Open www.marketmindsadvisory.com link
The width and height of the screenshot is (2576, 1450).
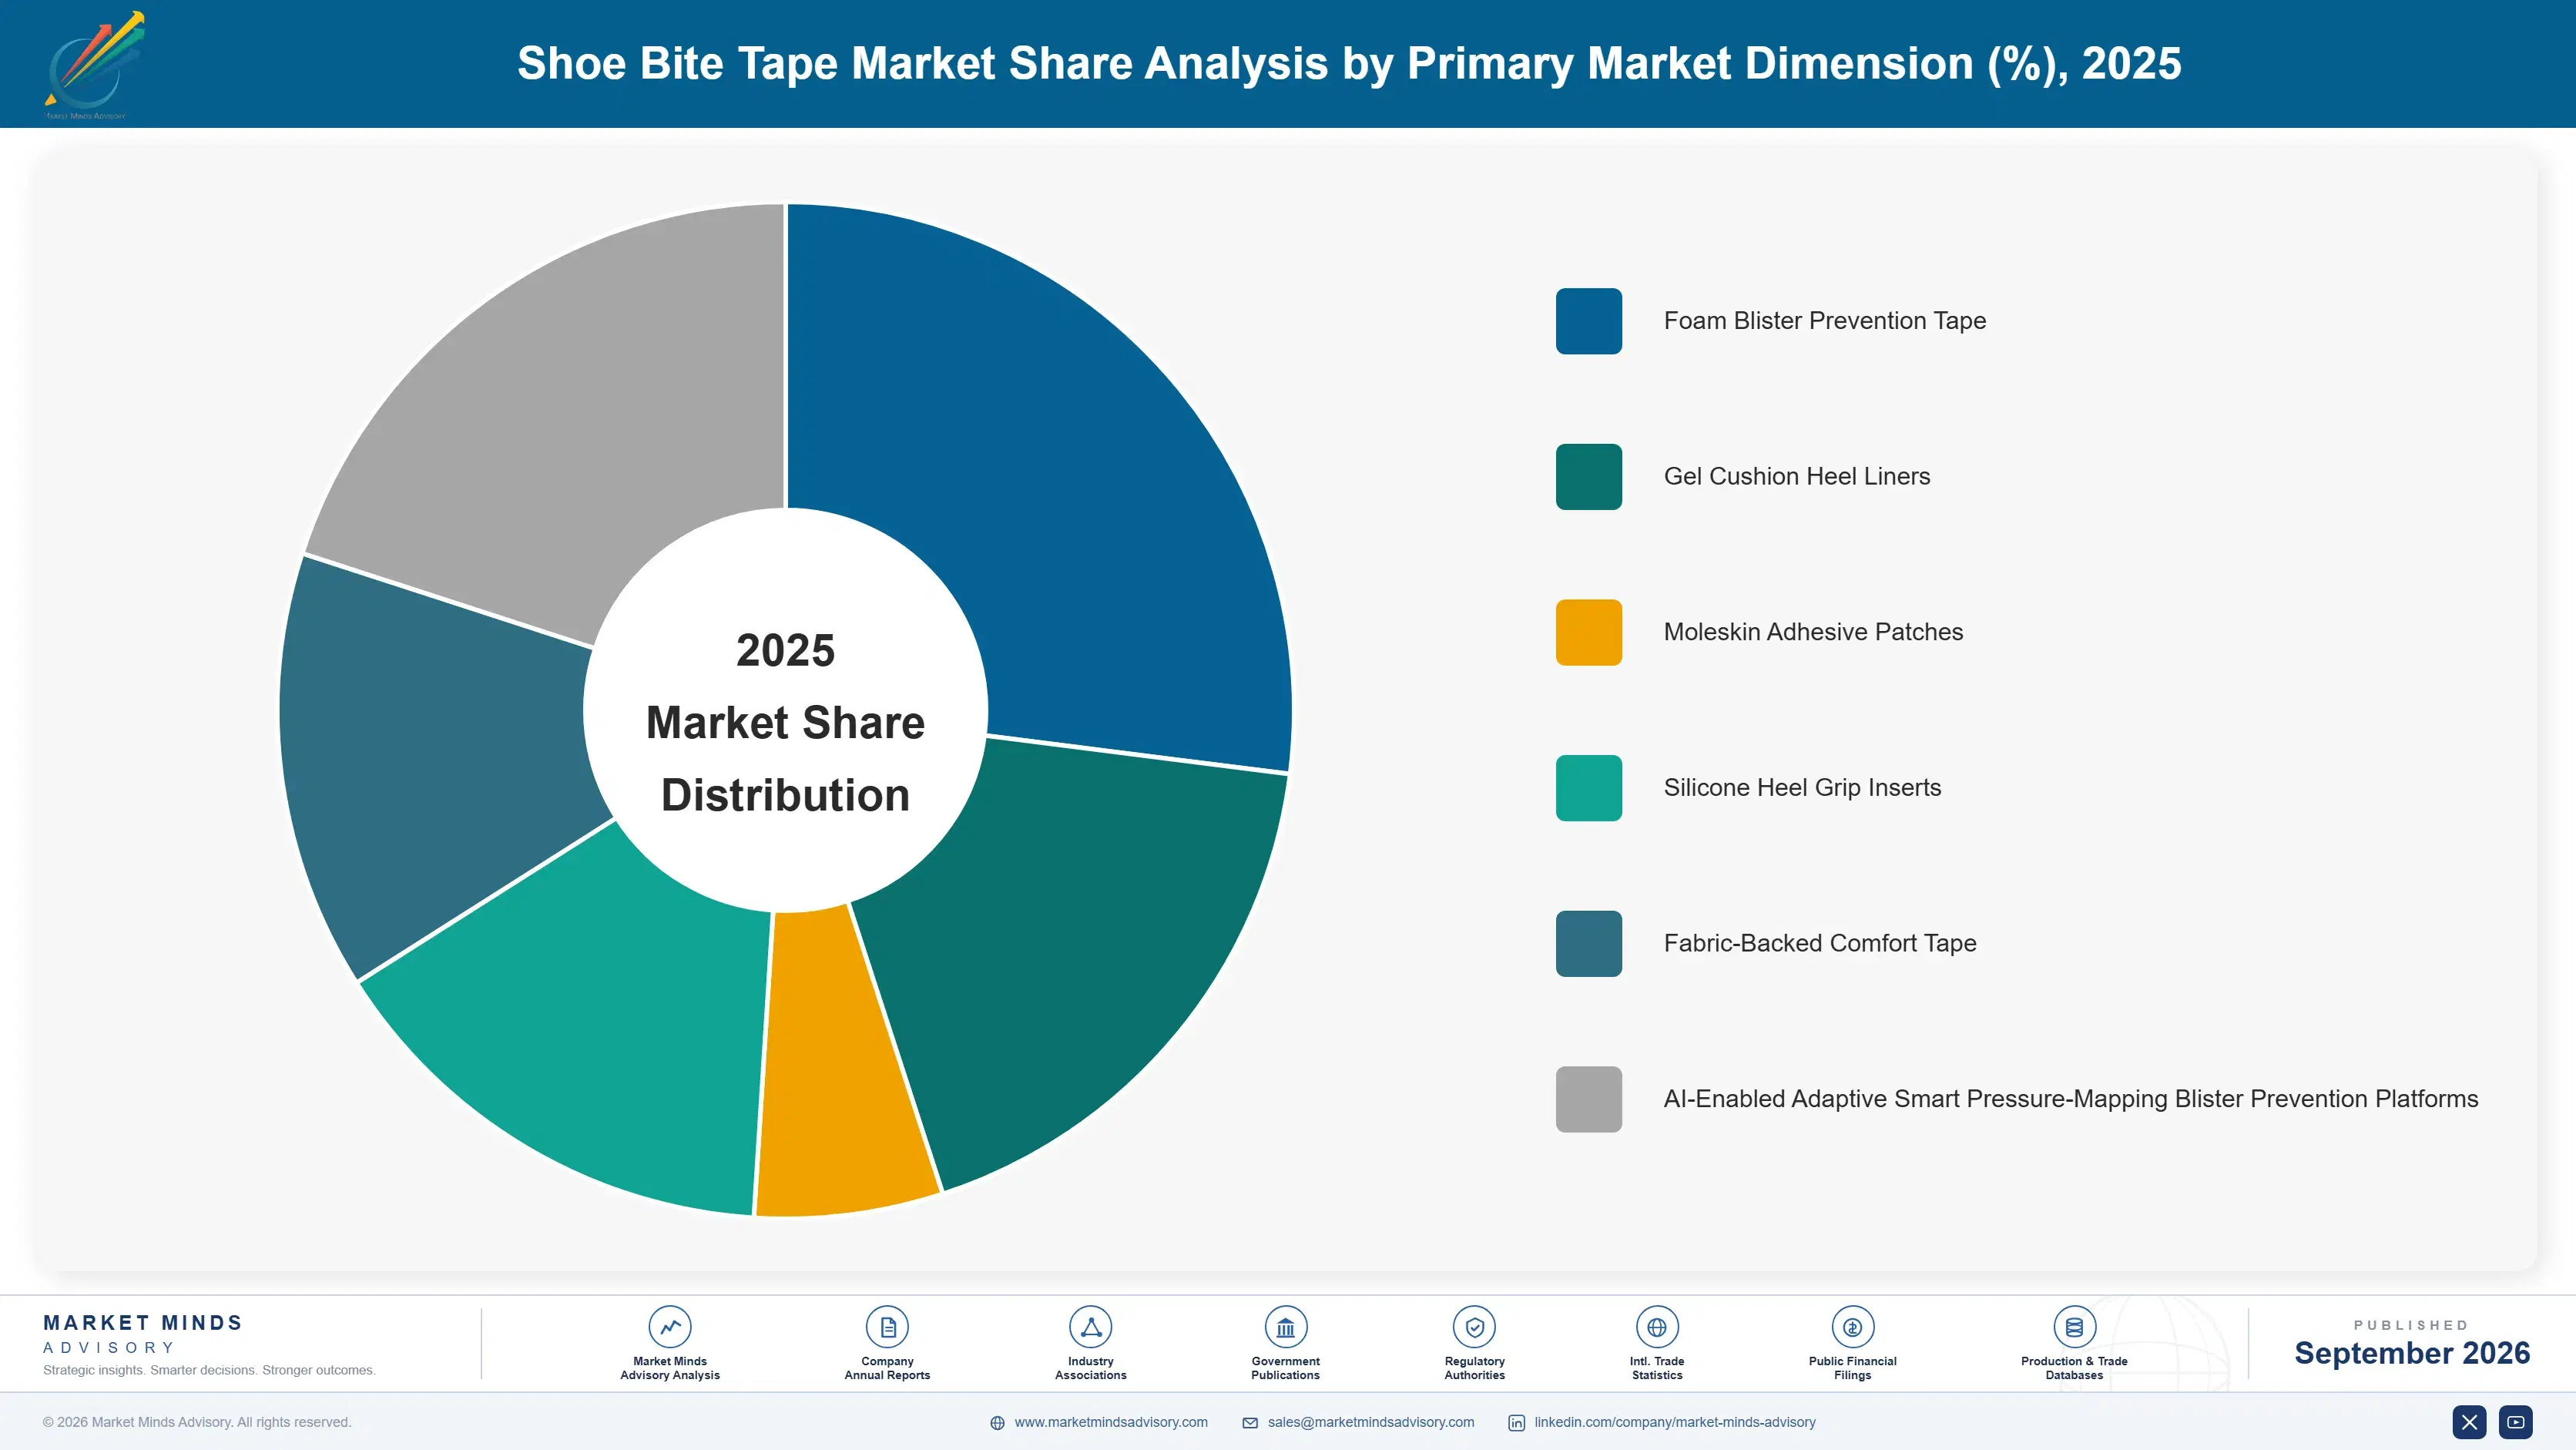(1111, 1422)
